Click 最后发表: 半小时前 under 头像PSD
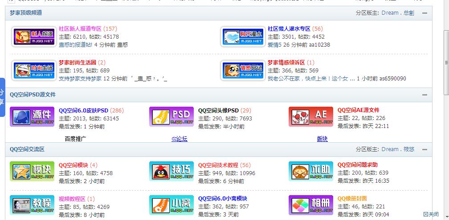Viewport: 449px width, 220px height. pos(221,126)
